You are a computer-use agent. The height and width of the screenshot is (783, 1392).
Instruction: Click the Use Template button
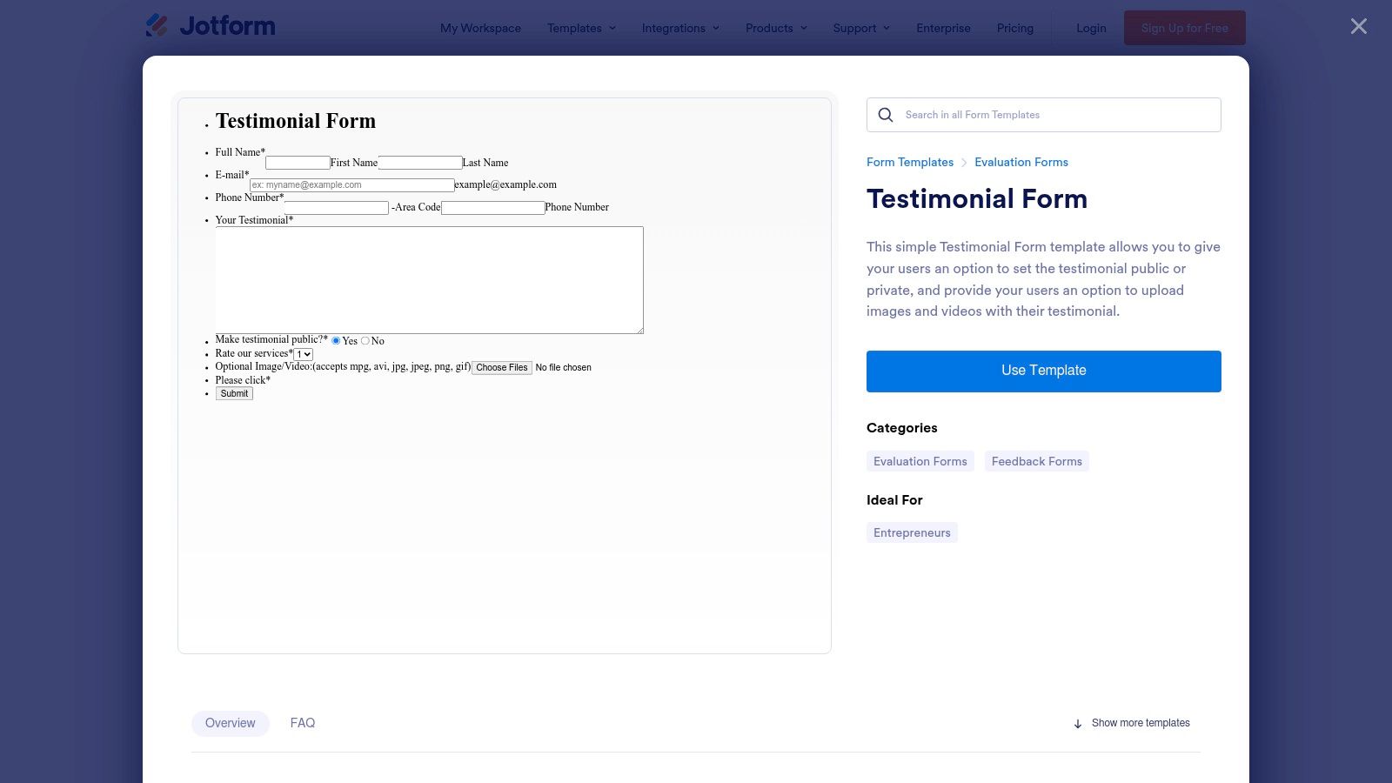coord(1043,371)
